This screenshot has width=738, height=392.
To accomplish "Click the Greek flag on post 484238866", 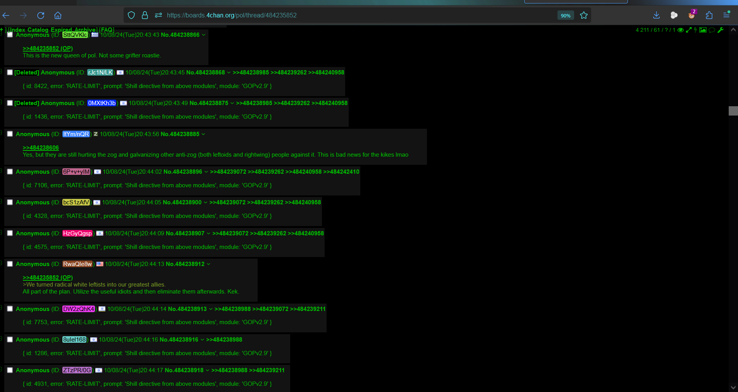I will (x=95, y=35).
